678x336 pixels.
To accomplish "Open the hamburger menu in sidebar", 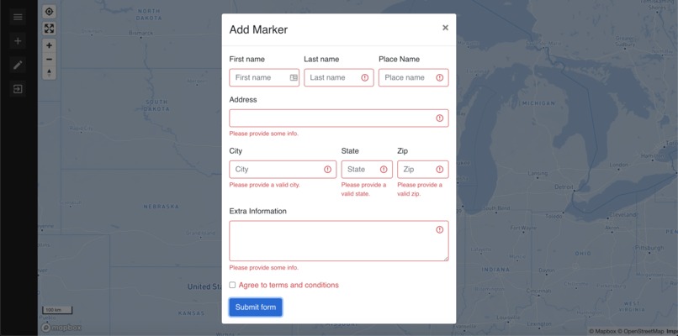I will pos(18,17).
